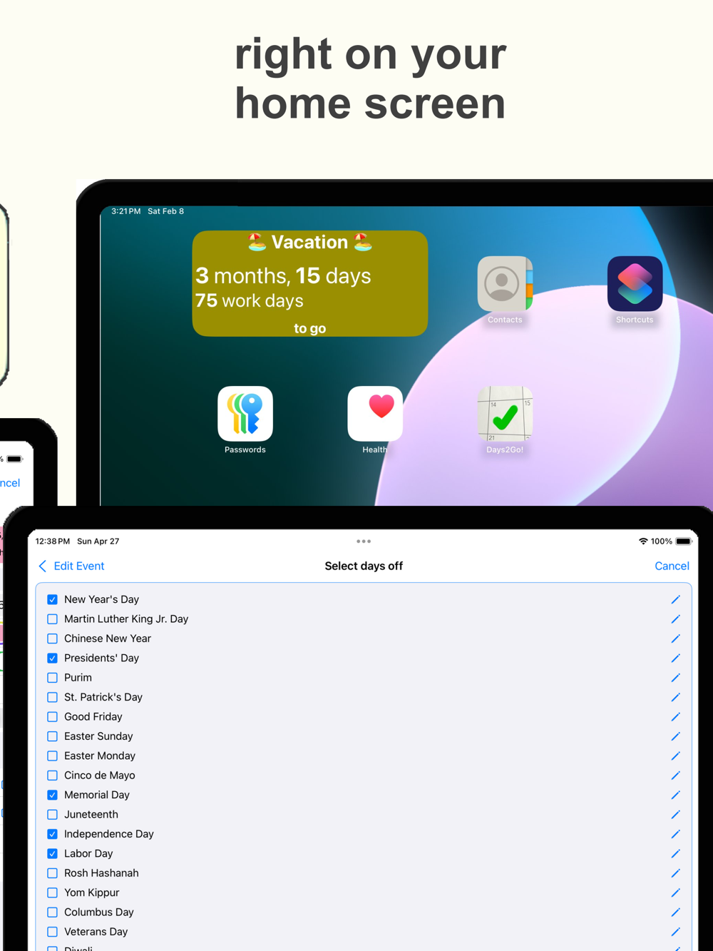Tap the Vacation countdown widget
The image size is (713, 951).
310,283
